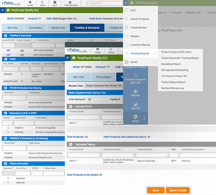Collapse the Notes section
This screenshot has width=216, height=195.
(6, 59)
